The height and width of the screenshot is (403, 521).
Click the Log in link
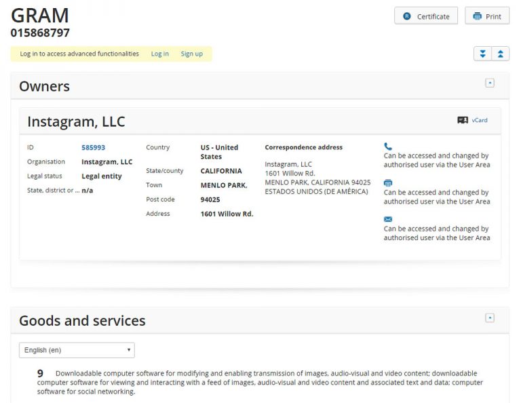[160, 54]
